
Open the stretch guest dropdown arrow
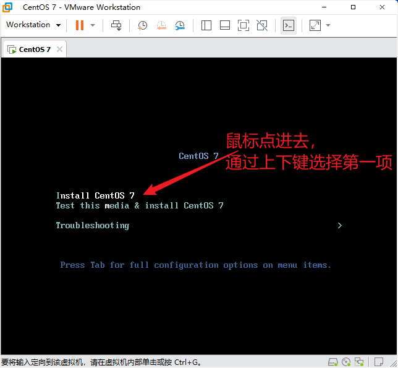tap(328, 25)
